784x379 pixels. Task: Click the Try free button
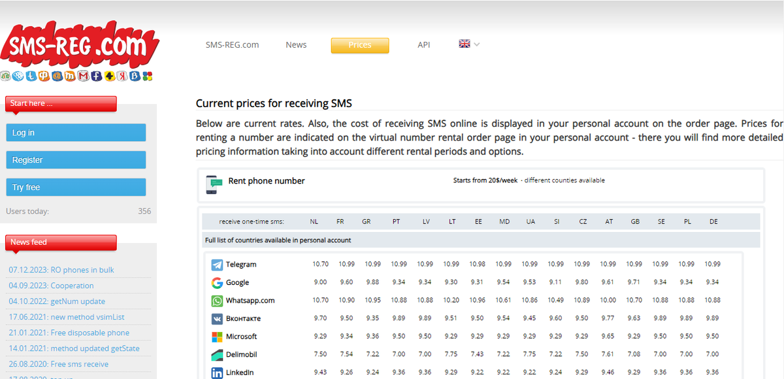tap(76, 188)
